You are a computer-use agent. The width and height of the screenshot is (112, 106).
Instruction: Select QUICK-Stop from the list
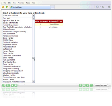pyautogui.click(x=8, y=40)
